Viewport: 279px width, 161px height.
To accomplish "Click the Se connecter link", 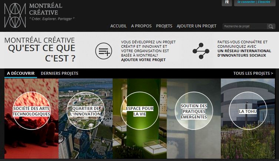I will [246, 2].
